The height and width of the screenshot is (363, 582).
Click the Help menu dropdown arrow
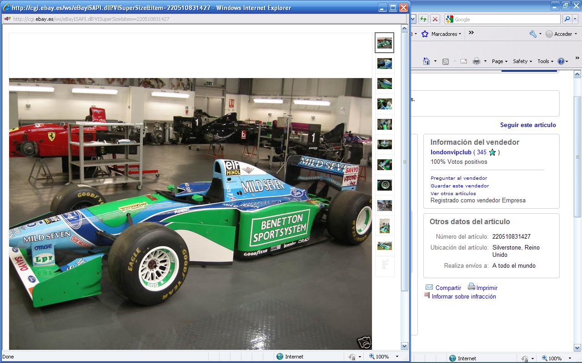click(567, 61)
